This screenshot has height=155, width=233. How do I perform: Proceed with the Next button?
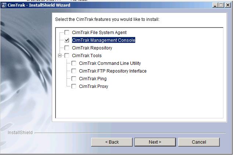pos(155,142)
